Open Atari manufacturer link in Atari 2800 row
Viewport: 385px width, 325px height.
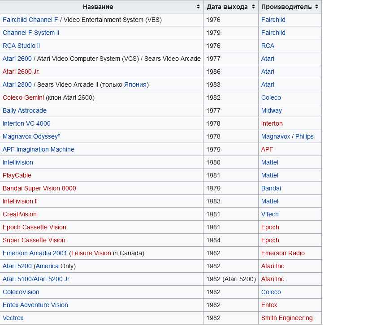pos(268,85)
